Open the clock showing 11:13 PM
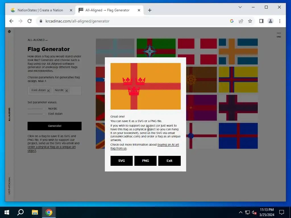The height and width of the screenshot is (218, 291). (x=267, y=212)
